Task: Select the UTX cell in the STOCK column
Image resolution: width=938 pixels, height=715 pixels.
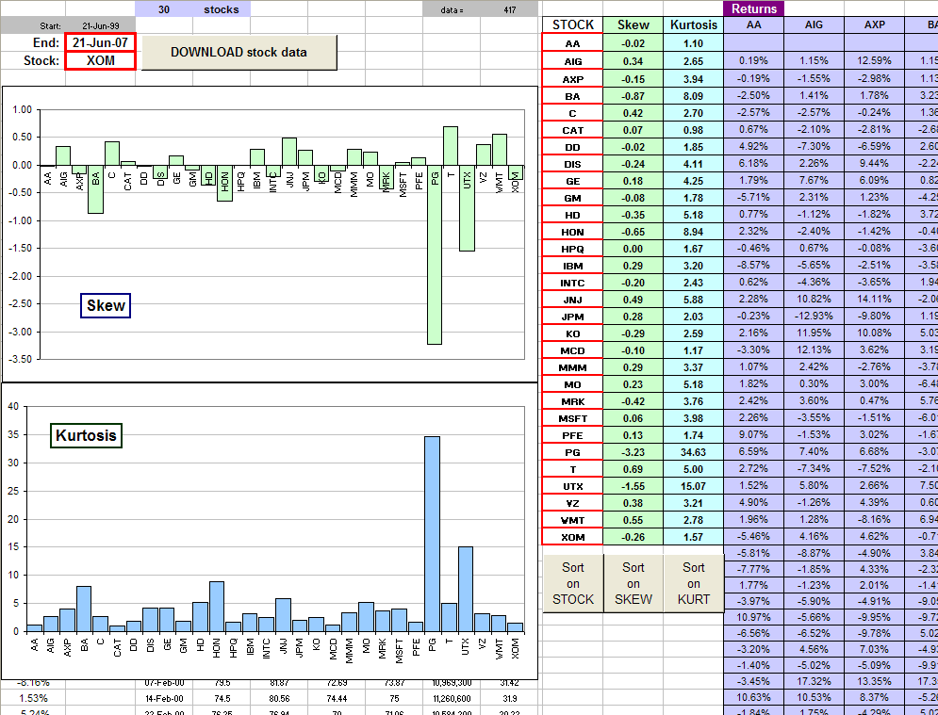Action: 572,487
